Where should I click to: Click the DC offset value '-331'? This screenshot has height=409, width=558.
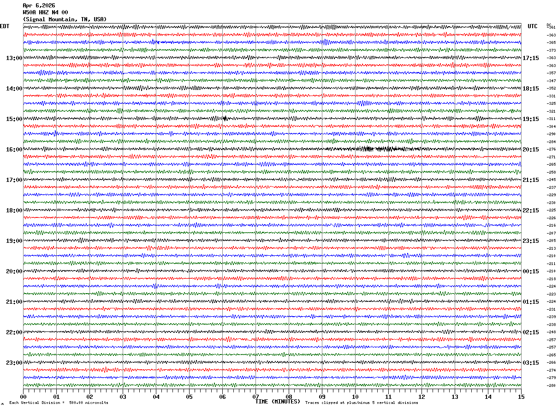pos(551,96)
